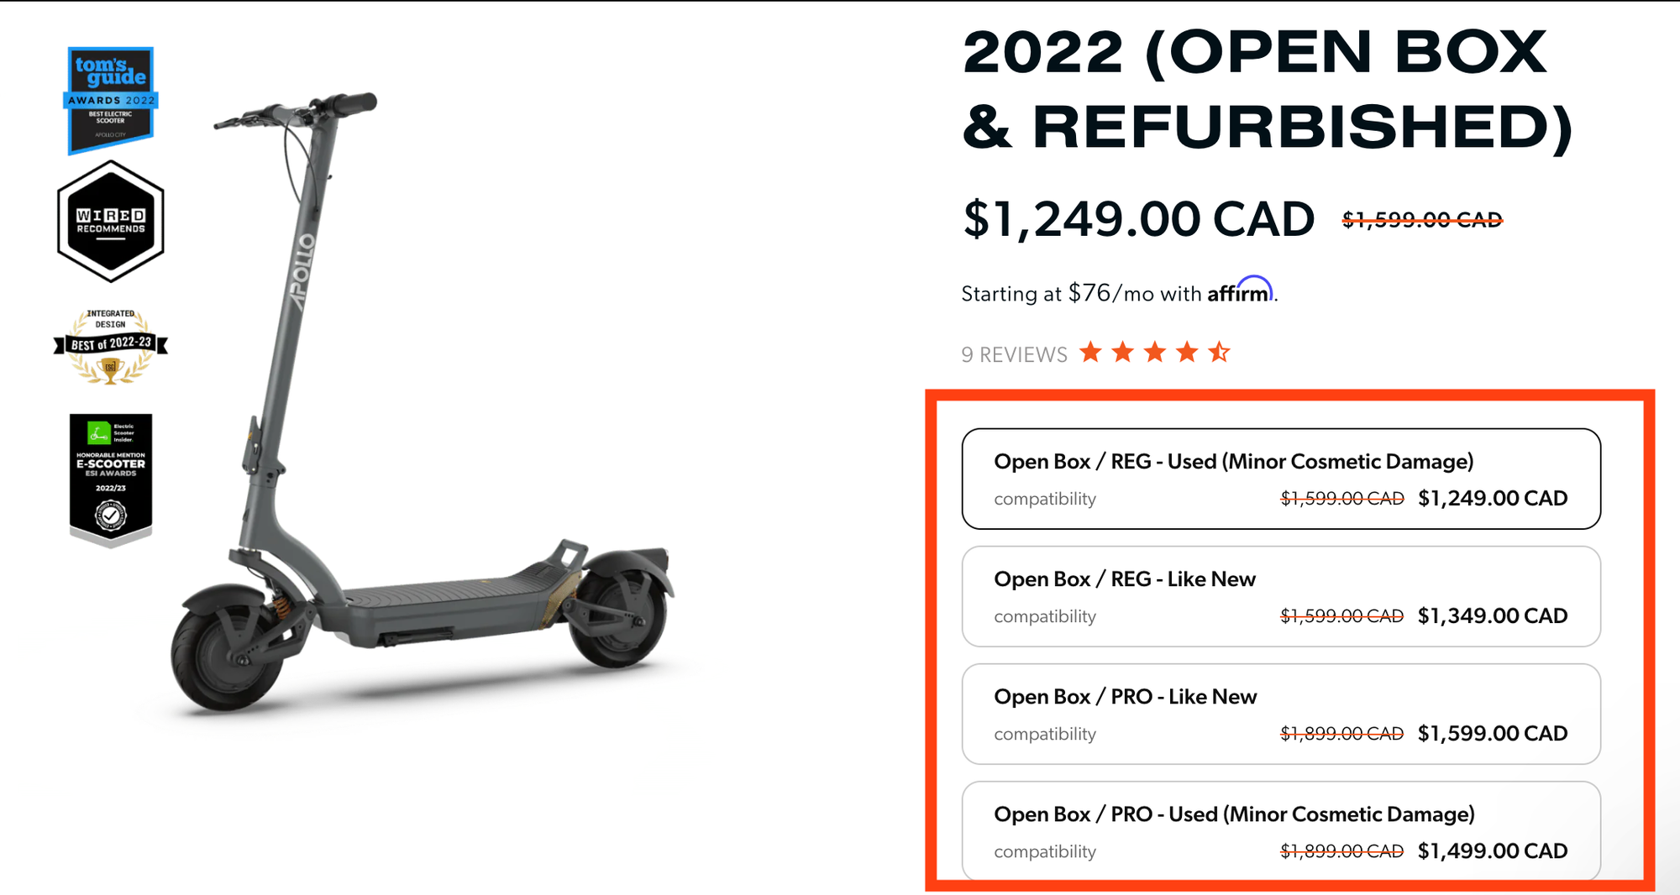Click the half-filled fifth rating star

(x=1220, y=353)
